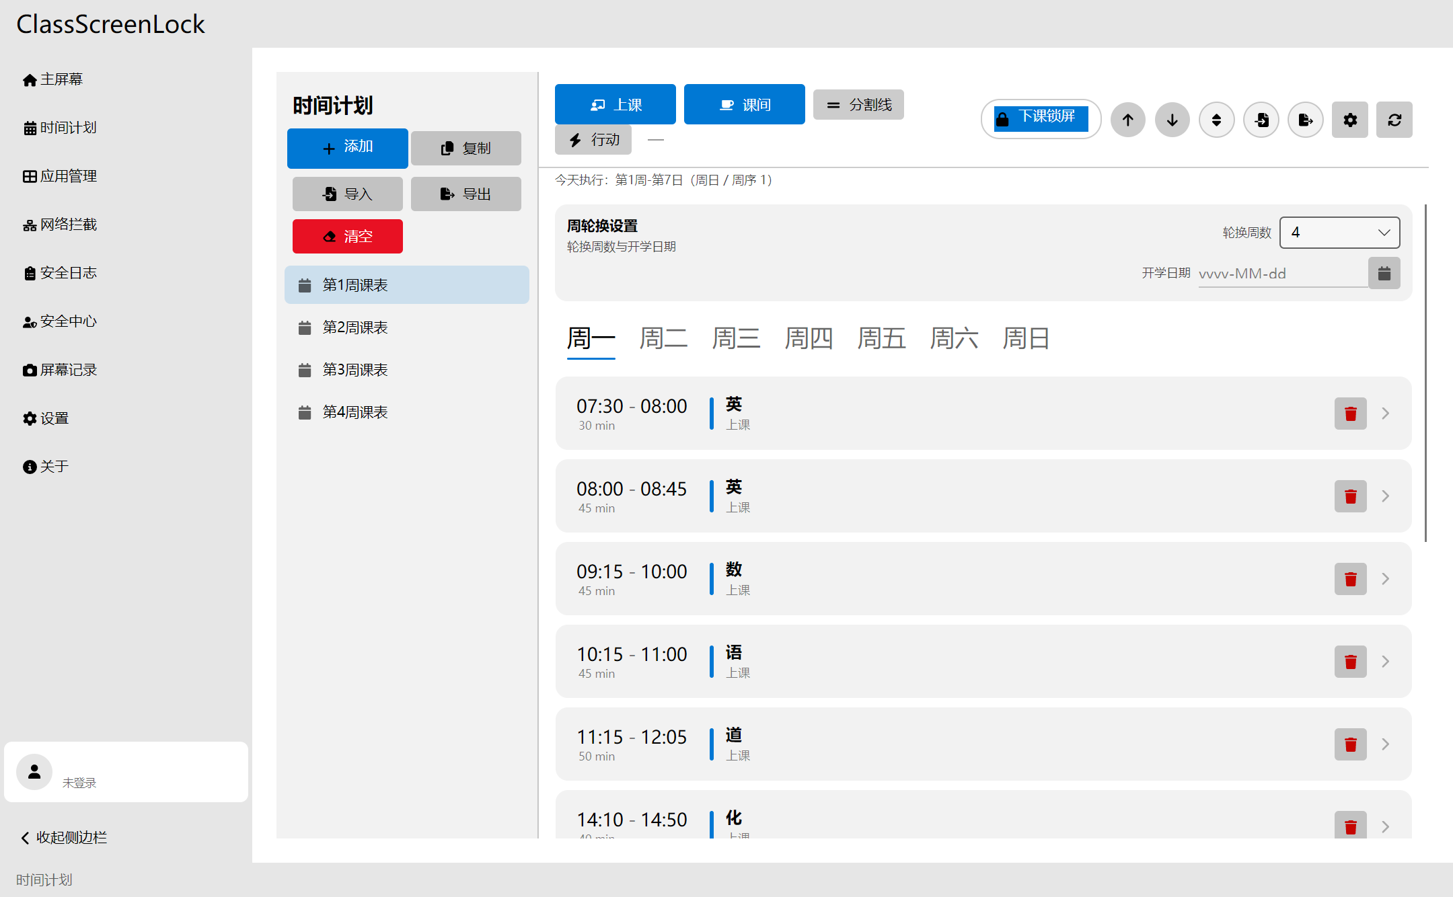Click the toolbar file import icon
Viewport: 1453px width, 897px height.
coord(1261,120)
